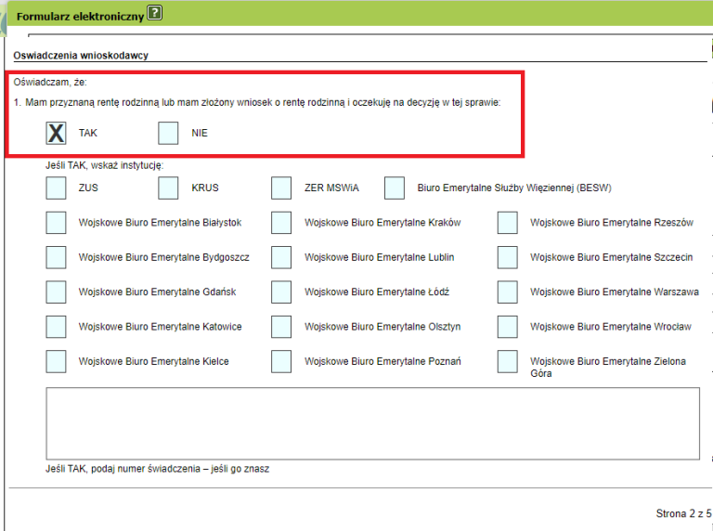713x531 pixels.
Task: Check Wojskowe Biuro Emerytalne Katowice
Action: 57,327
